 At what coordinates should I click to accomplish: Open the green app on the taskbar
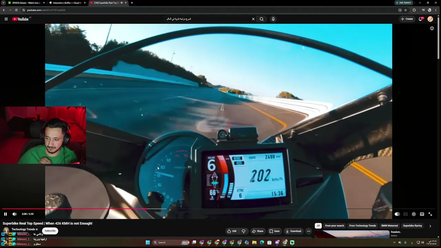292,242
